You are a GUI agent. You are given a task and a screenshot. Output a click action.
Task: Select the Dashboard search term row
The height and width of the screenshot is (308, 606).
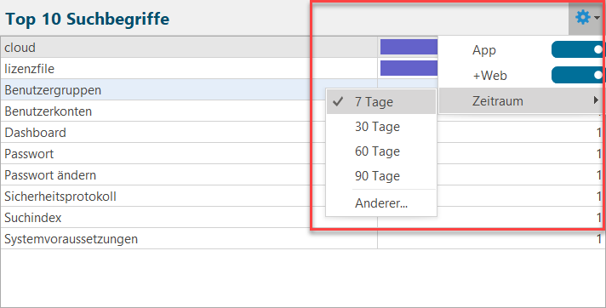pos(163,132)
